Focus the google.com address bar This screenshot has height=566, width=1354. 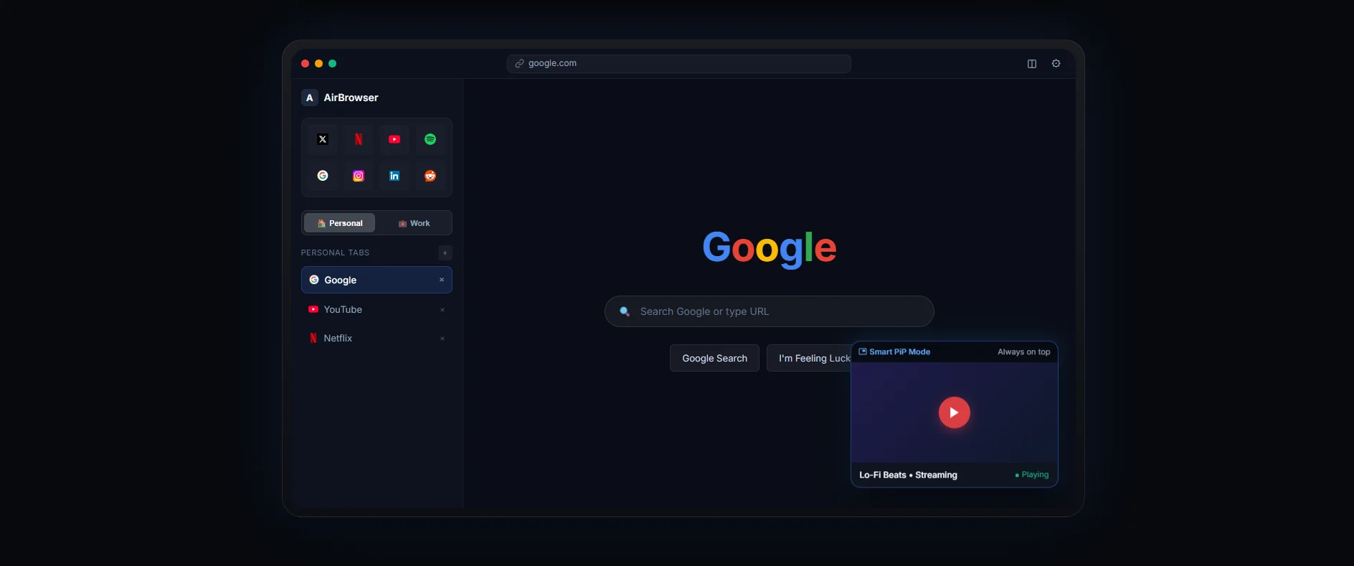679,64
